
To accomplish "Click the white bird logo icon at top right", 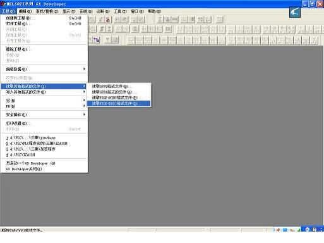I will [x=295, y=12].
